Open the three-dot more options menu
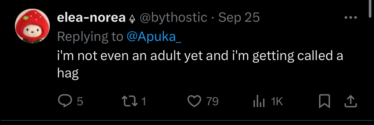374x125 pixels. coord(350,18)
